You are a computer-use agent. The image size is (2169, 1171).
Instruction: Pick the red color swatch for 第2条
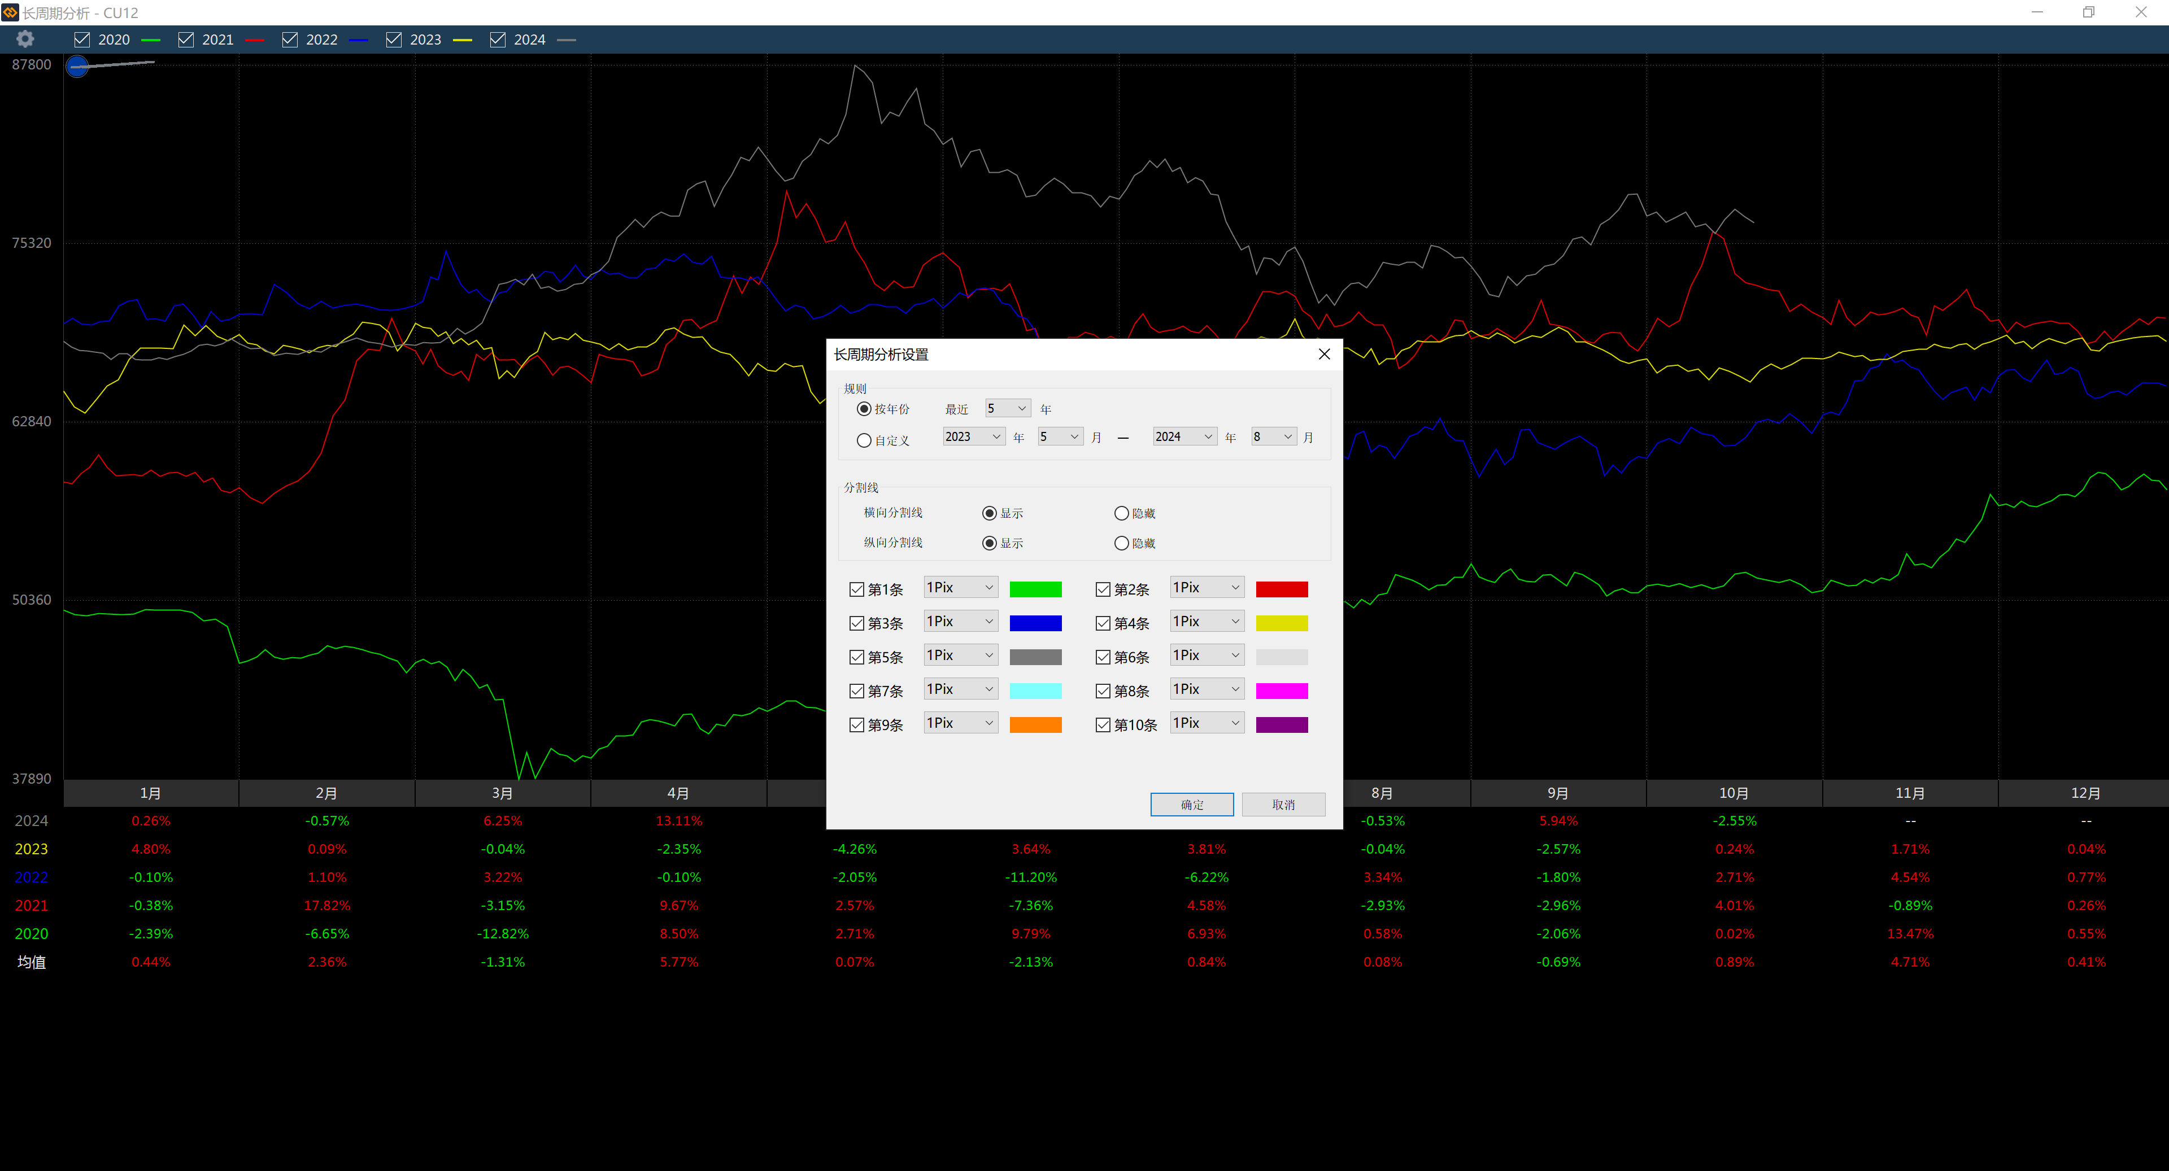point(1282,589)
